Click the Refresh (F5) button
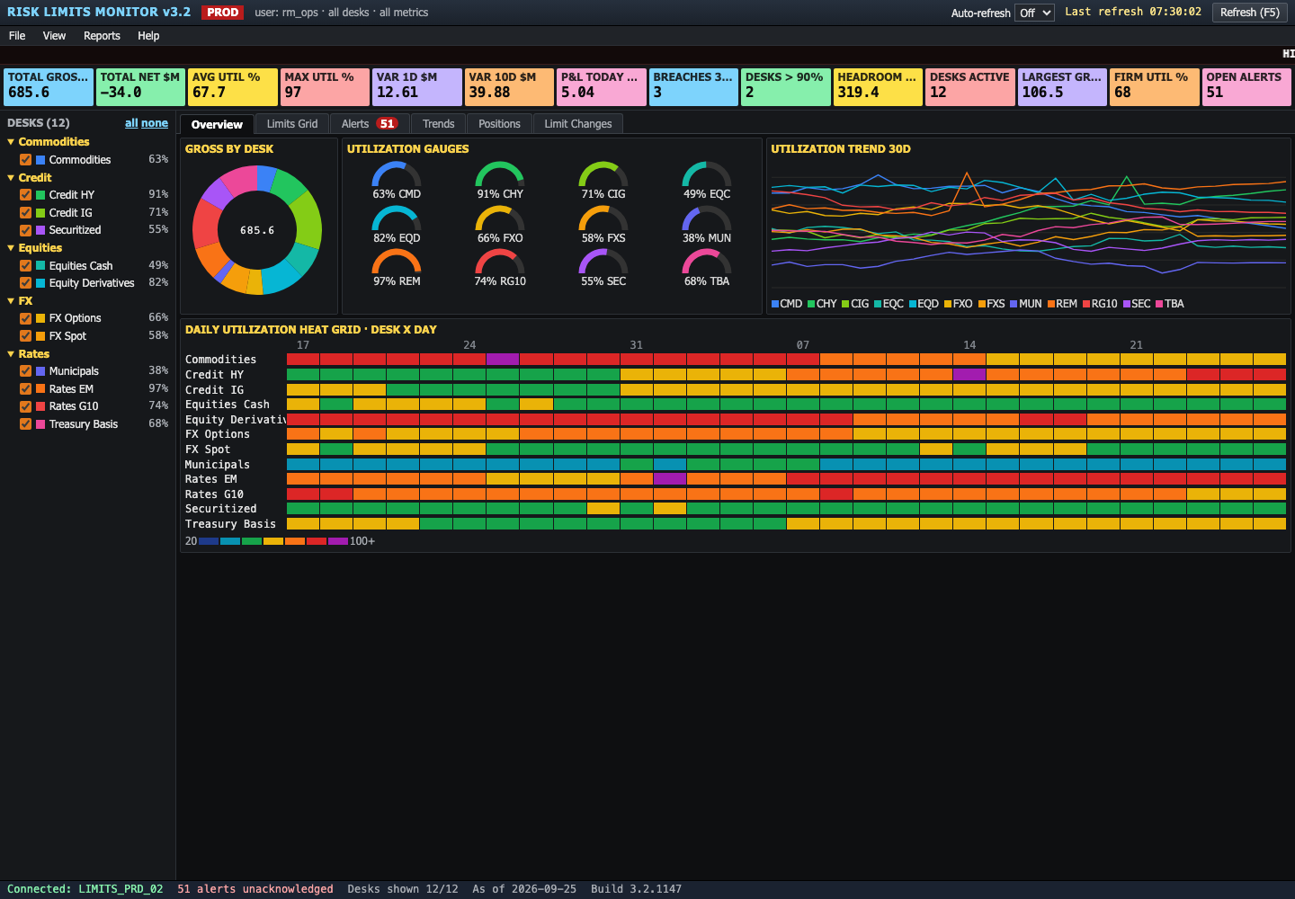This screenshot has width=1295, height=899. click(1250, 13)
